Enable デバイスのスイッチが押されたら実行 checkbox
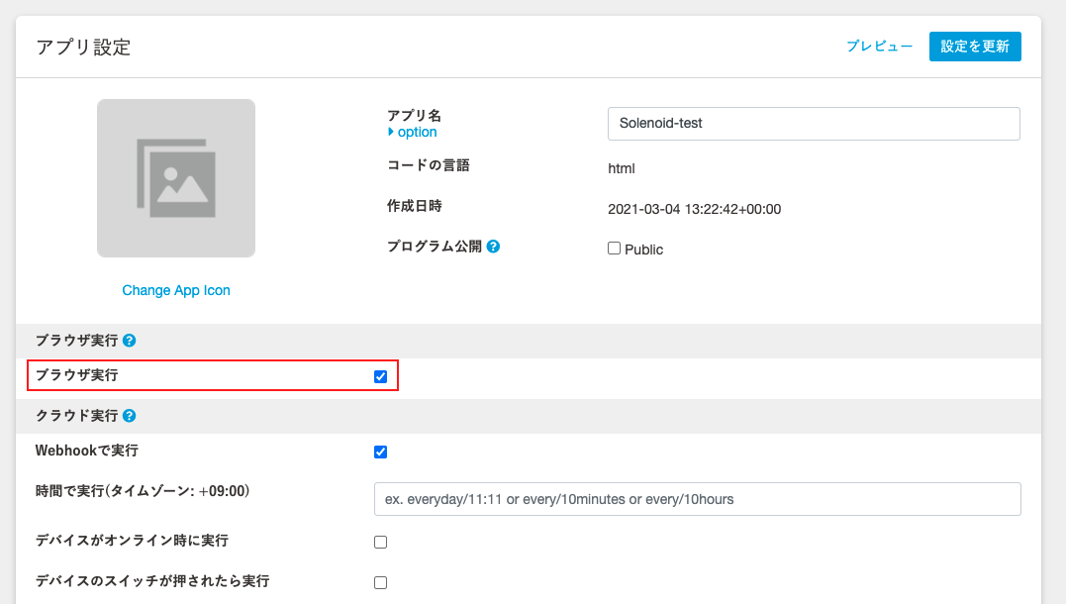Image resolution: width=1066 pixels, height=604 pixels. pos(381,583)
